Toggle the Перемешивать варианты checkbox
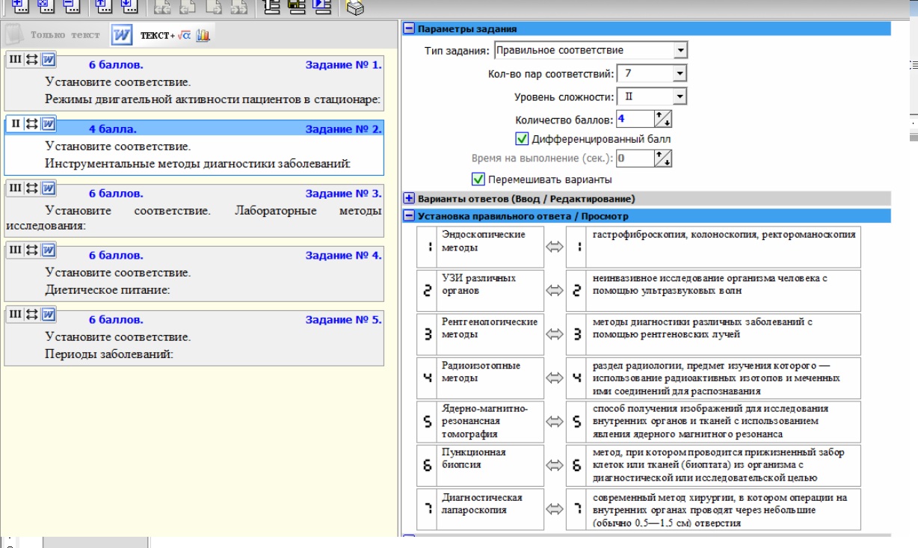This screenshot has width=918, height=548. (478, 179)
